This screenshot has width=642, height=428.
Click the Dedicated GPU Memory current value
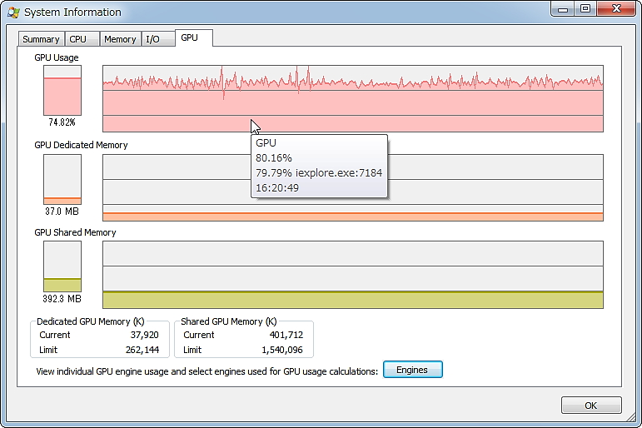pyautogui.click(x=148, y=335)
